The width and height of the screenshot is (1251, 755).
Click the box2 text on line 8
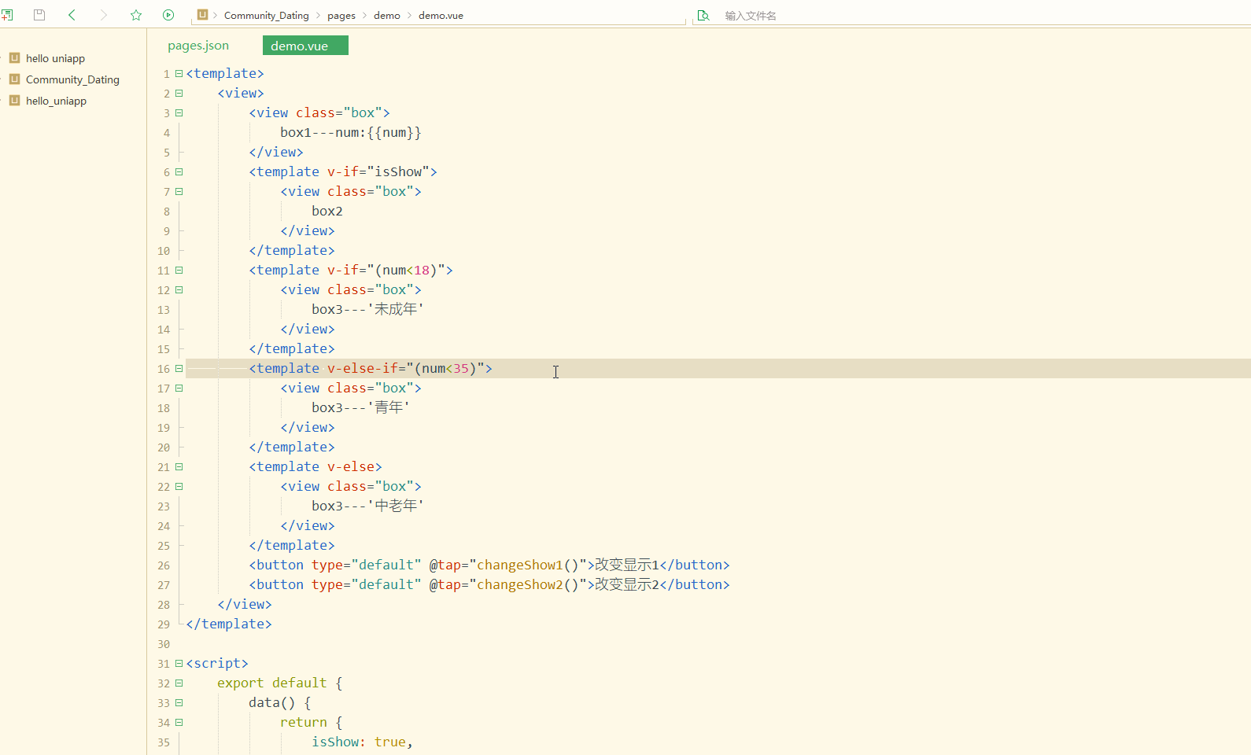click(327, 211)
